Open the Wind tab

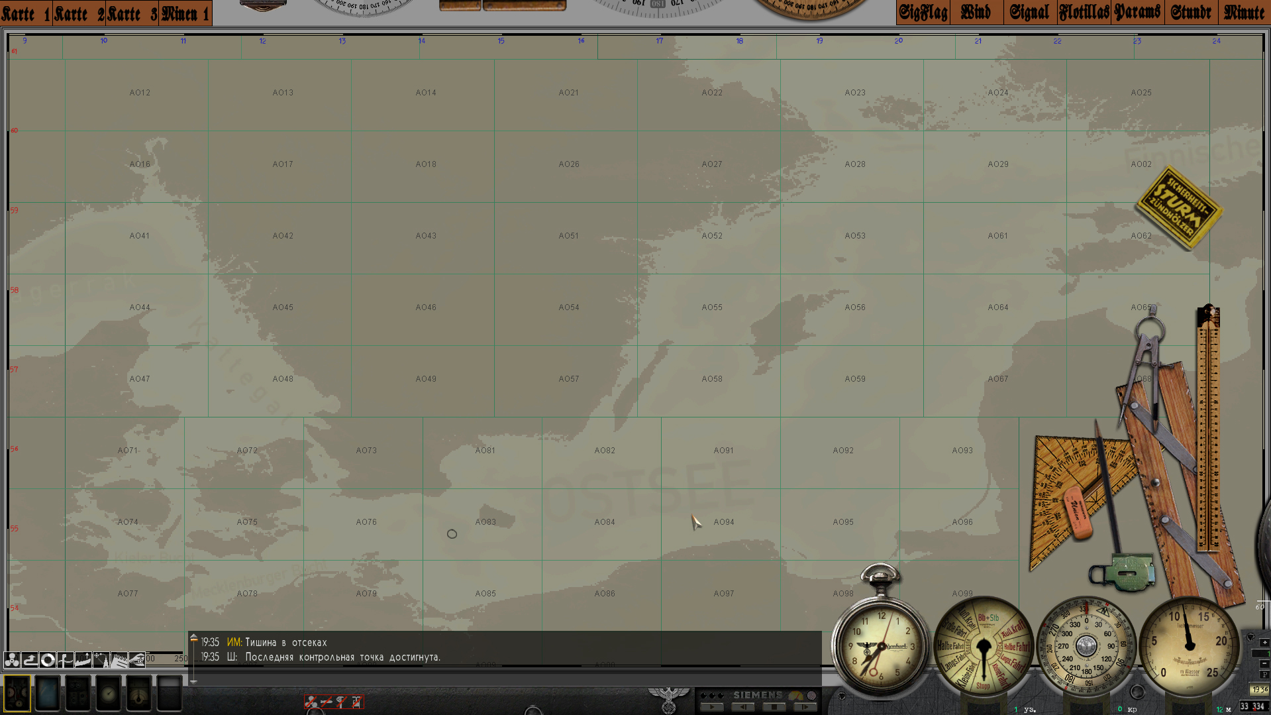[x=976, y=13]
